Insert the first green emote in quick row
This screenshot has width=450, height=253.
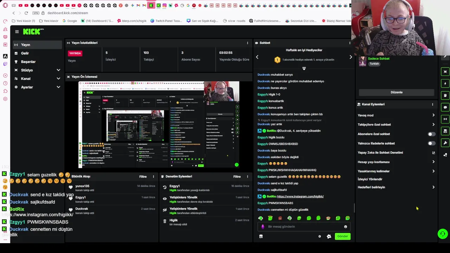coord(261,218)
